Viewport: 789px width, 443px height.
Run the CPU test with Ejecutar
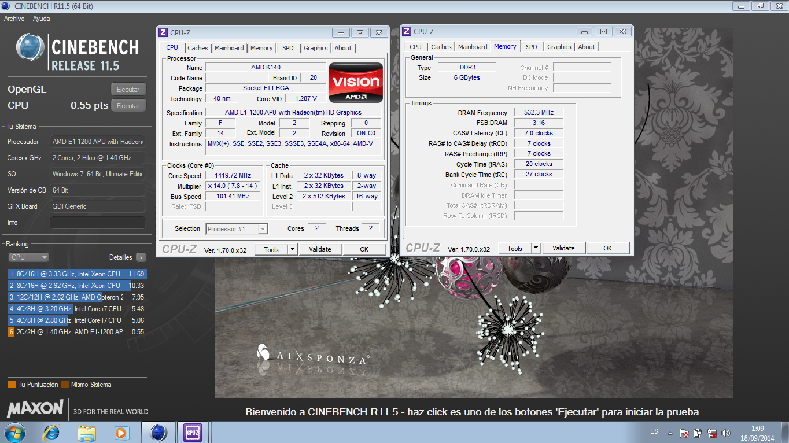[128, 106]
